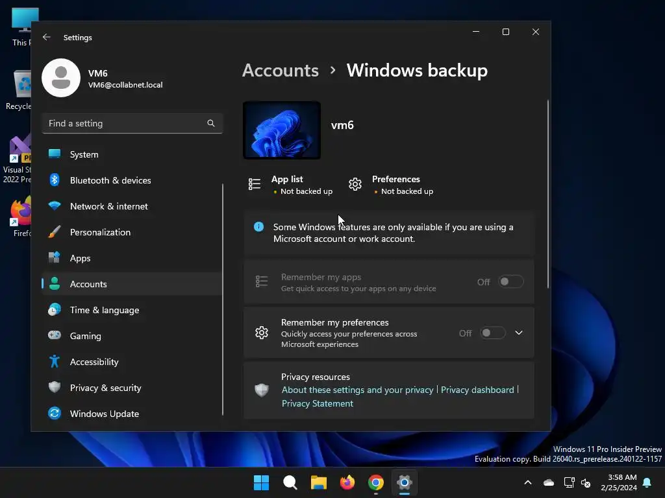Click the network display tray icon

(x=569, y=482)
